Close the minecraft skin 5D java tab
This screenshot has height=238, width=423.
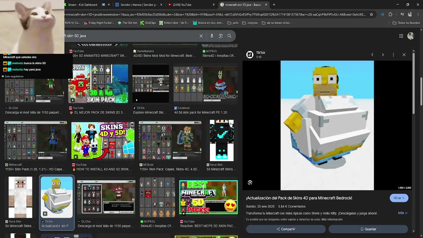[x=266, y=5]
